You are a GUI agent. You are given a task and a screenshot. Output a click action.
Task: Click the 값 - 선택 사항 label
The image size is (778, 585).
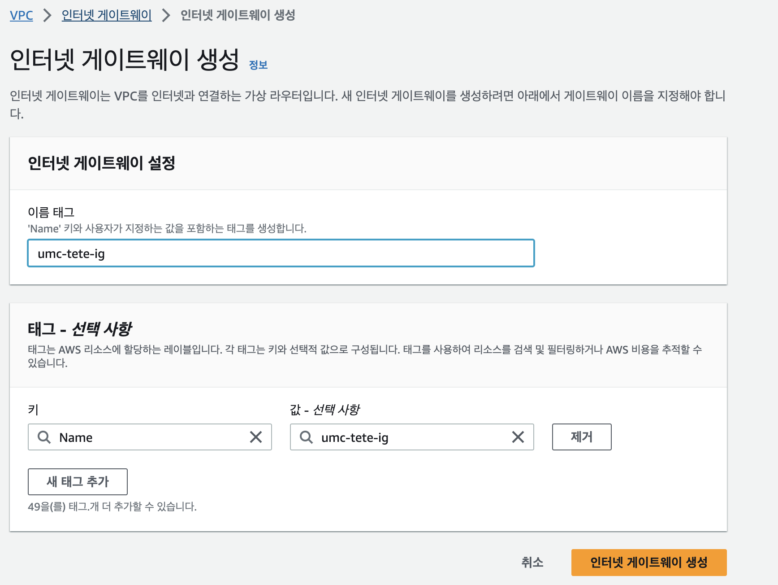pyautogui.click(x=324, y=410)
